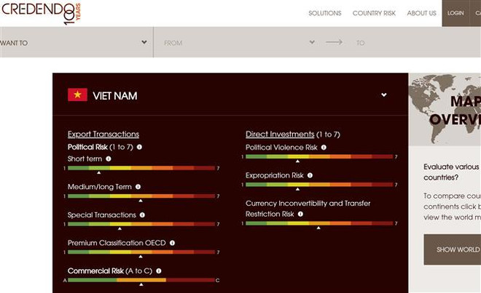The width and height of the screenshot is (481, 293).
Task: Click the Show World button
Action: click(x=455, y=249)
